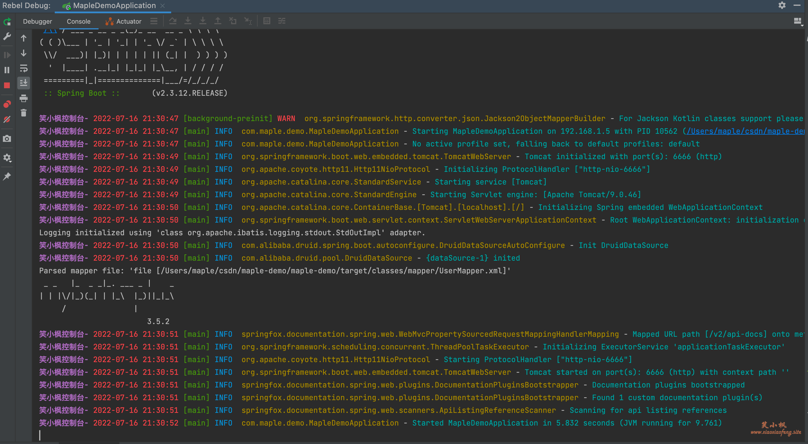This screenshot has width=808, height=444.
Task: Switch to the Debugger tab
Action: (x=37, y=21)
